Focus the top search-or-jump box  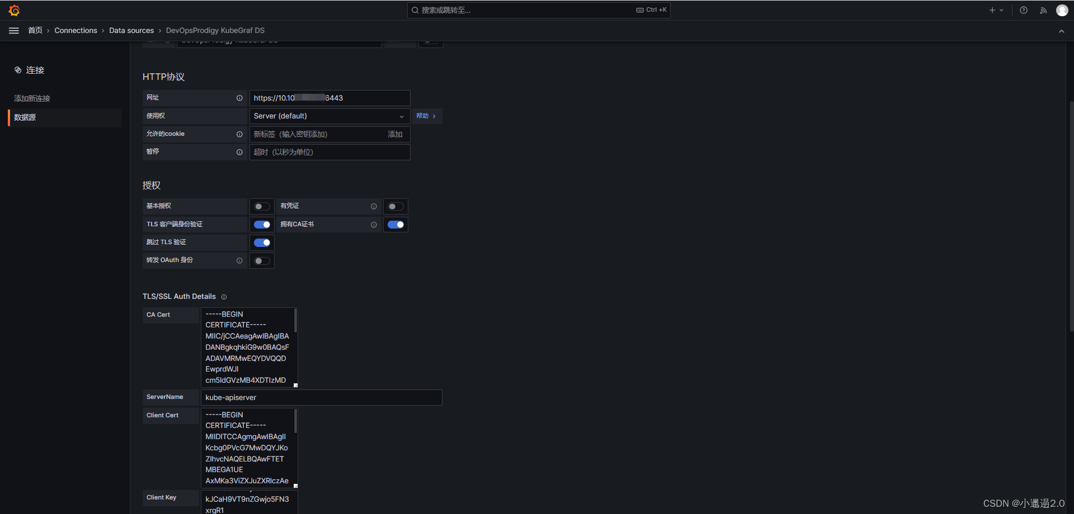coord(539,10)
